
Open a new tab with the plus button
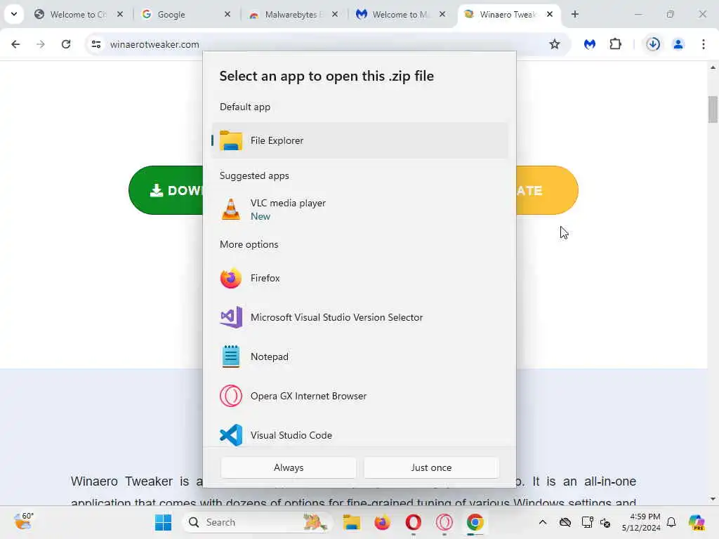click(575, 15)
